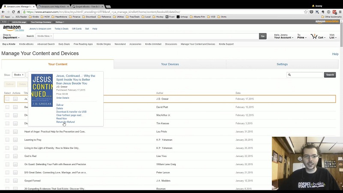
Task: Open Today's Deals link
Action: (61, 29)
